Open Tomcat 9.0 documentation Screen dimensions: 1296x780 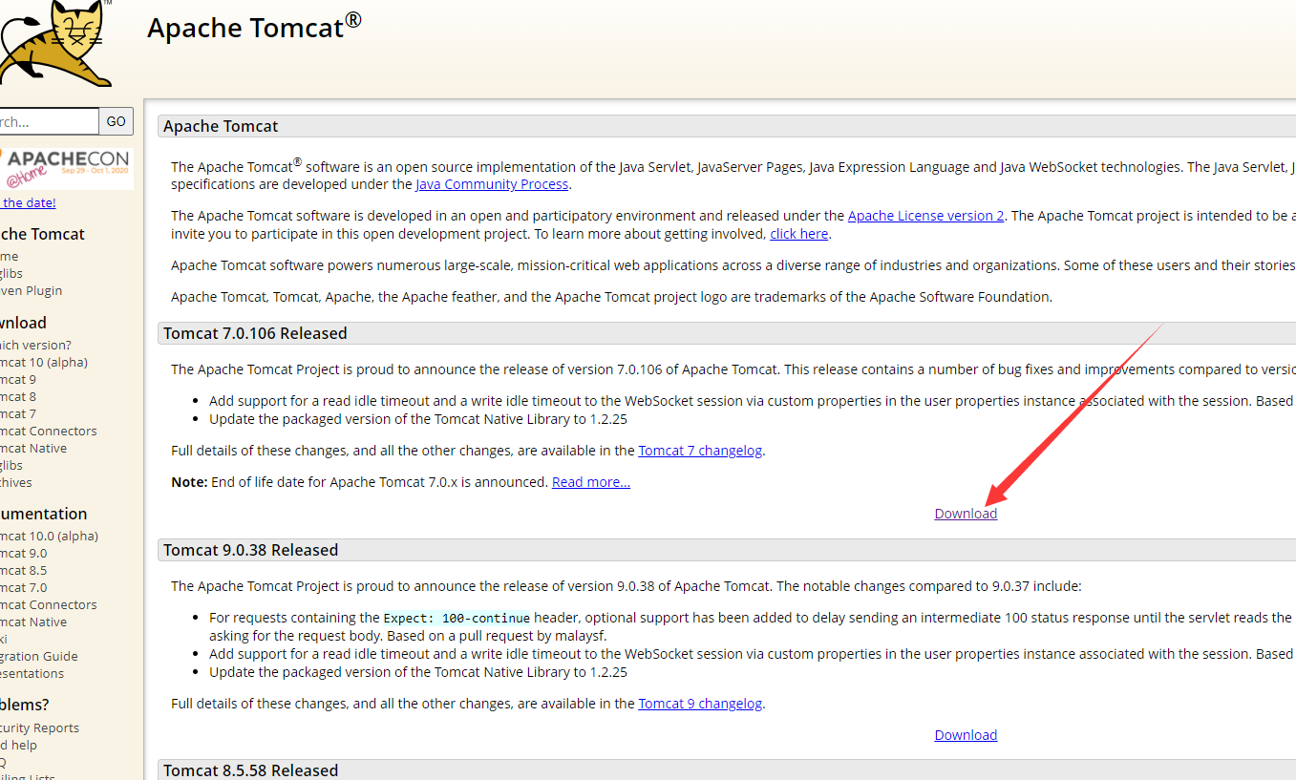coord(23,553)
